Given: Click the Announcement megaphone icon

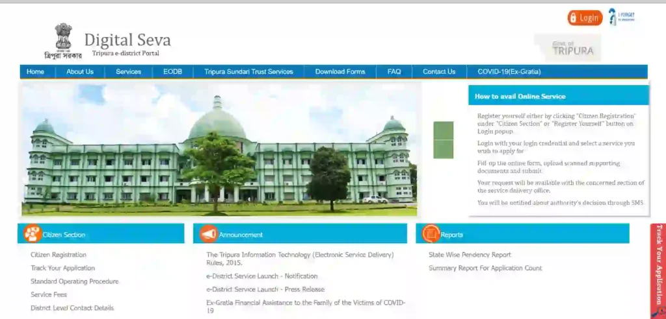Looking at the screenshot, I should point(209,234).
